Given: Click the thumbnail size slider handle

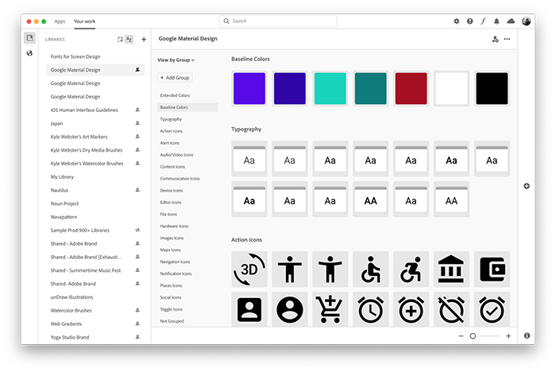Looking at the screenshot, I should click(473, 335).
